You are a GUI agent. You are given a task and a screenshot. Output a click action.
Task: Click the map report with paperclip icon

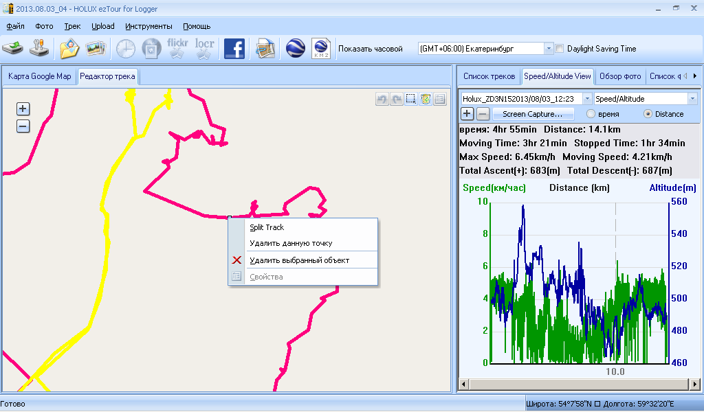pyautogui.click(x=265, y=49)
